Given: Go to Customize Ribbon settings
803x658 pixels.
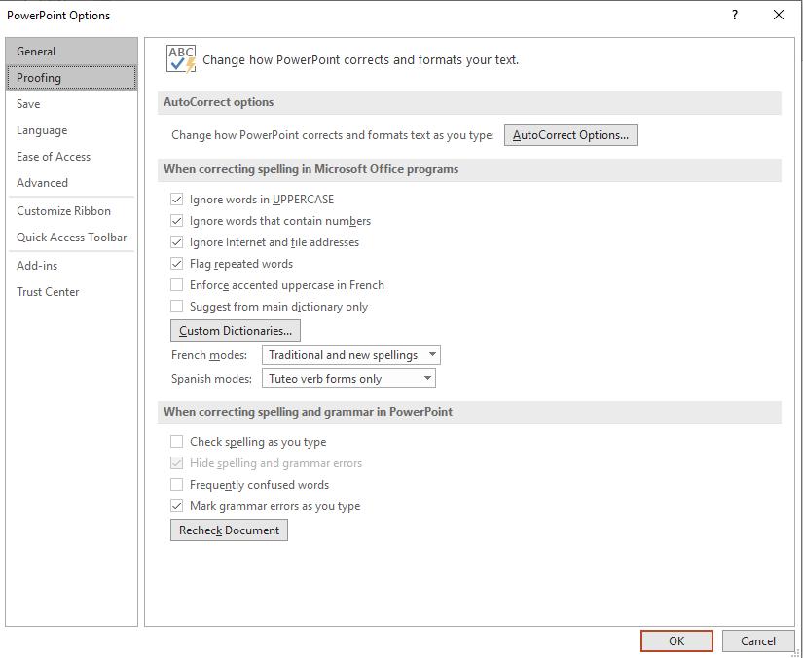Looking at the screenshot, I should 63,211.
